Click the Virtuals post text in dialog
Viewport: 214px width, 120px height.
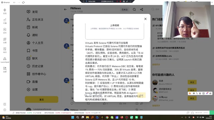click(114, 71)
